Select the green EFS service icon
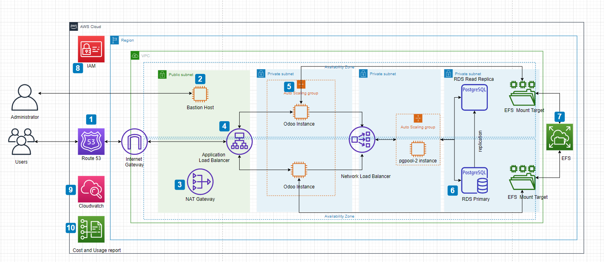Image resolution: width=604 pixels, height=262 pixels. point(560,137)
